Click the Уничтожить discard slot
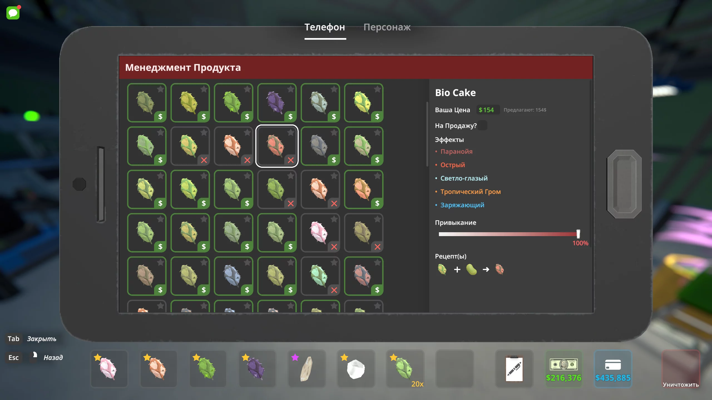The height and width of the screenshot is (400, 712). pos(681,369)
